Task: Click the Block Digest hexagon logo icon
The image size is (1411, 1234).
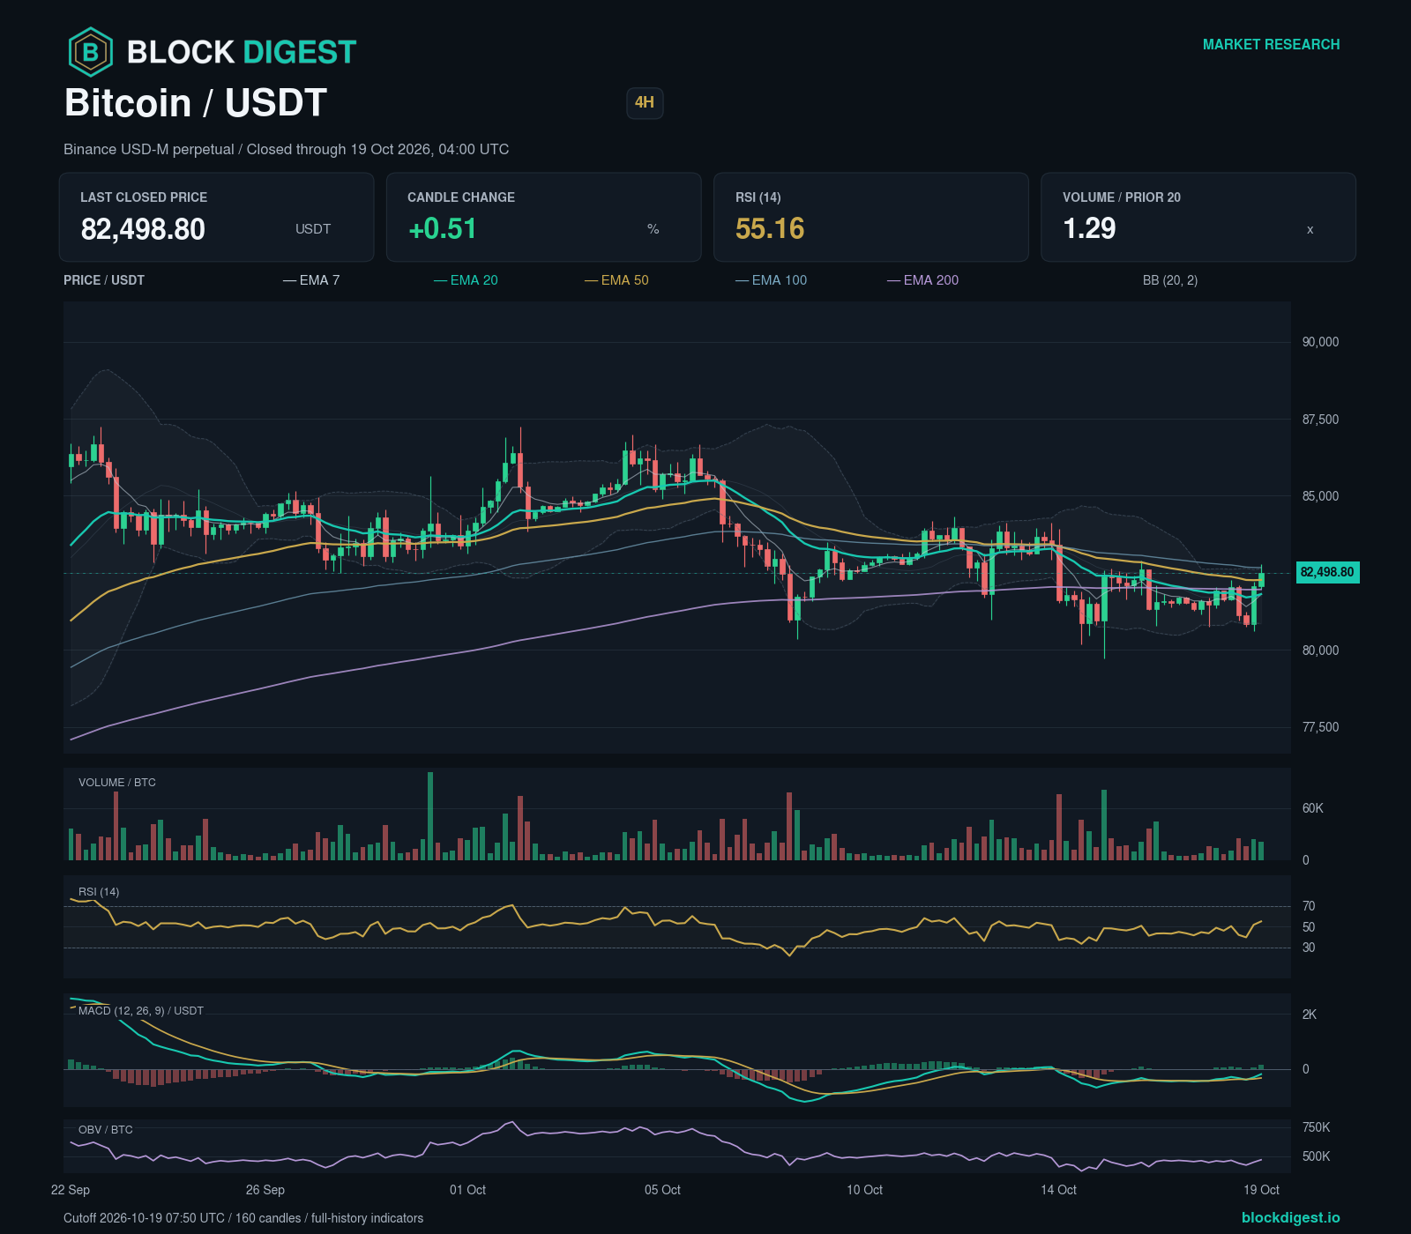Action: click(91, 52)
